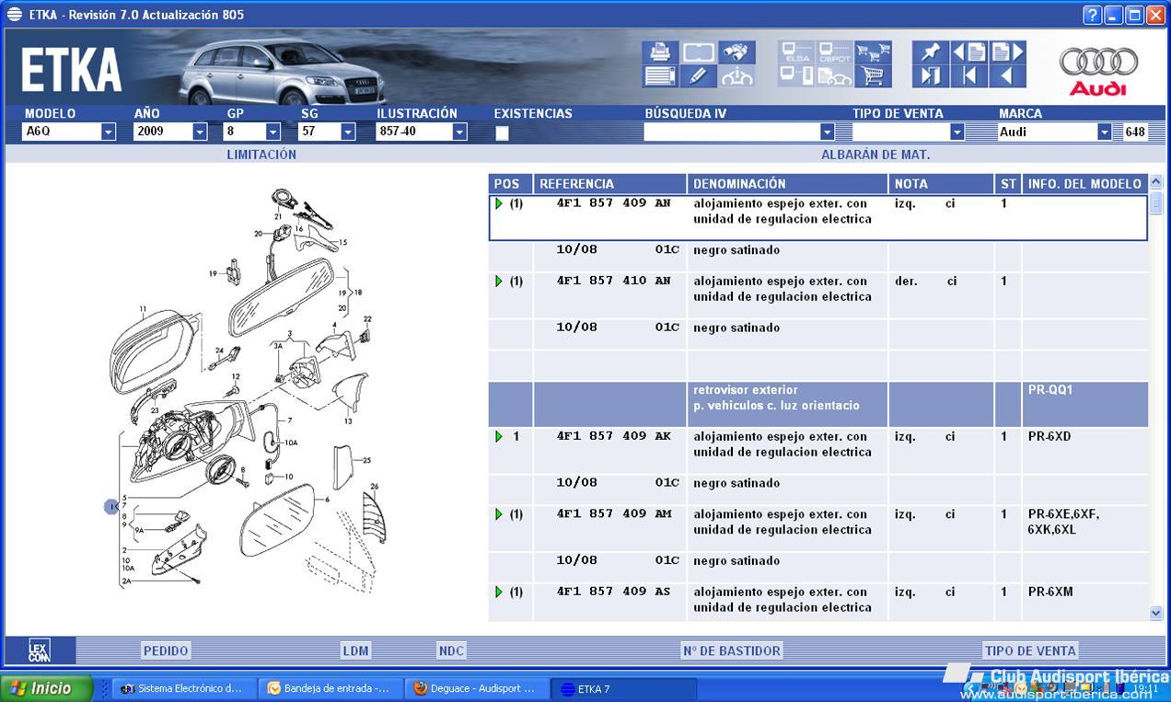The height and width of the screenshot is (702, 1171).
Task: Click the plain left arrow back icon
Action: tap(1008, 76)
